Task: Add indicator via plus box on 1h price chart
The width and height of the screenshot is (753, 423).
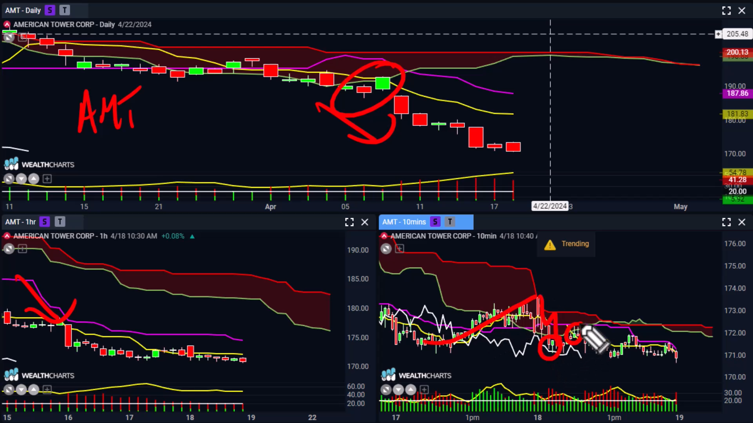Action: [x=23, y=249]
